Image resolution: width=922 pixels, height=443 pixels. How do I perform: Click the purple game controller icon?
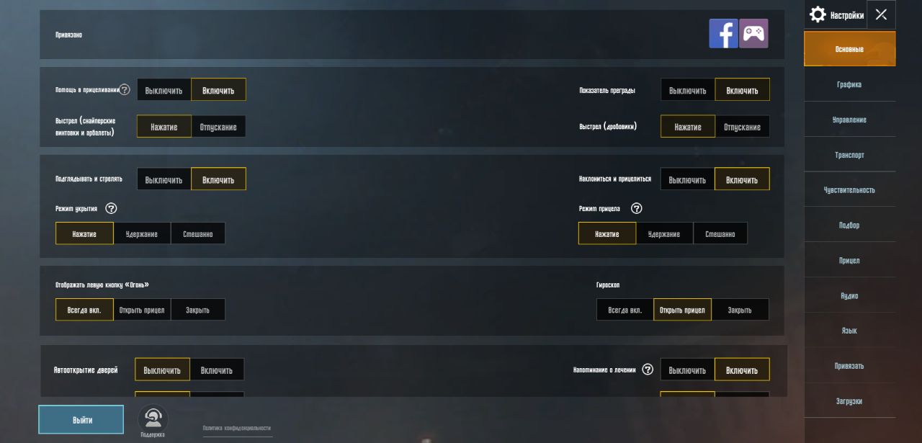(754, 33)
